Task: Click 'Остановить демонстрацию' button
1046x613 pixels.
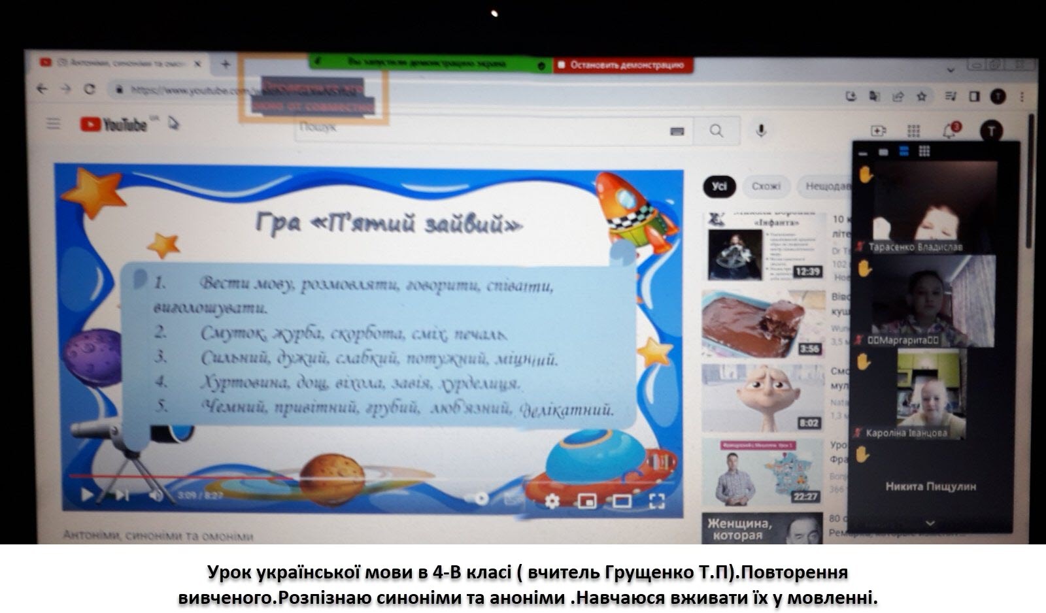Action: point(626,65)
